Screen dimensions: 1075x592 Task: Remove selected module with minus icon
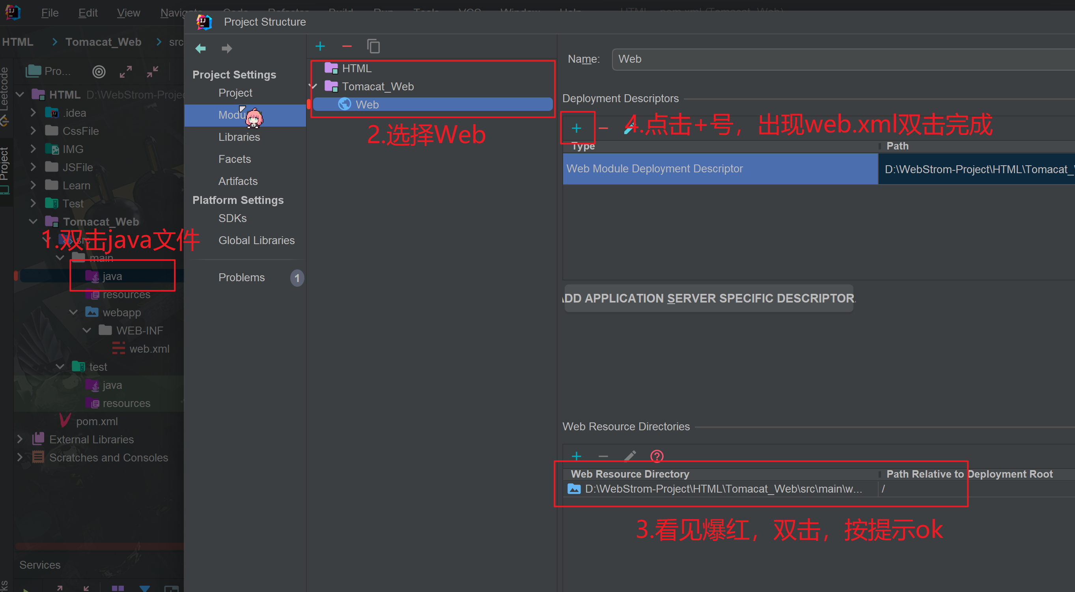[x=347, y=46]
